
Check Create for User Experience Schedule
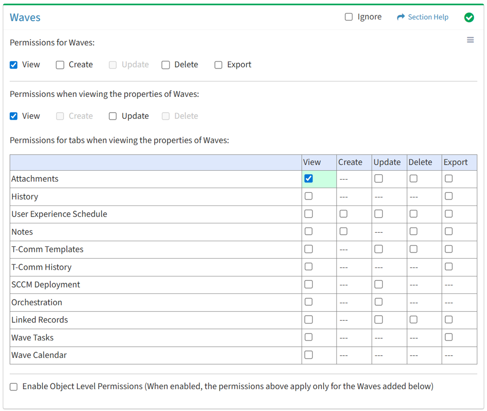point(343,214)
